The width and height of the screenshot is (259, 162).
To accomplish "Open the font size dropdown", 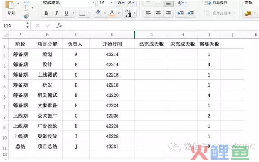I will pyautogui.click(x=111, y=2).
